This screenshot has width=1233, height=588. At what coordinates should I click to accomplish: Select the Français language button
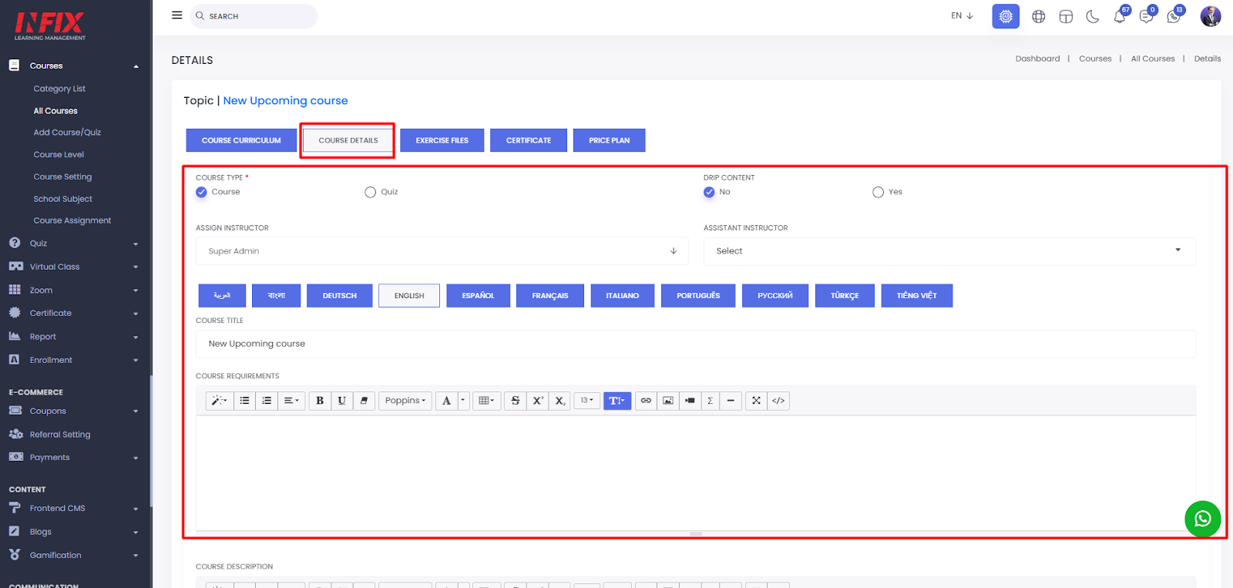click(550, 296)
